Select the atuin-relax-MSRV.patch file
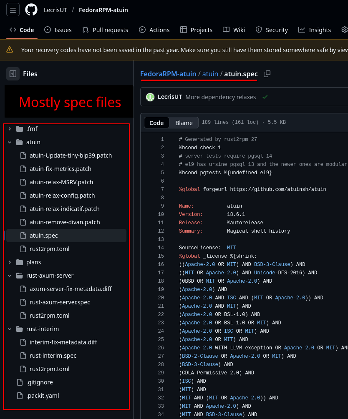 coord(61,182)
